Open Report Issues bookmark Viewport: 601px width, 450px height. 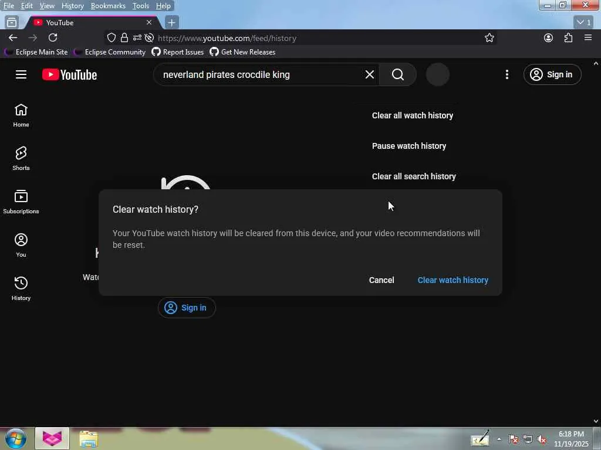point(178,52)
